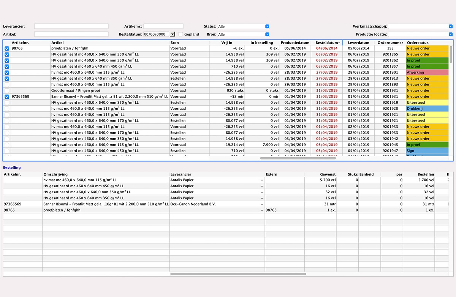Uncheck the Banner Bisonyl 97365569 row checkbox
Viewport: 456px width, 297px height.
7,97
